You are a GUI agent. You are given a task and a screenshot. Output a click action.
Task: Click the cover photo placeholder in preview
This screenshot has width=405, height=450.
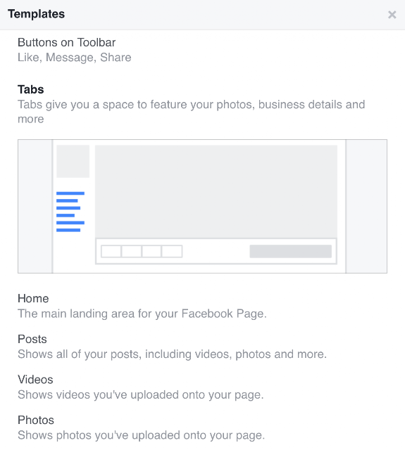[x=216, y=191]
